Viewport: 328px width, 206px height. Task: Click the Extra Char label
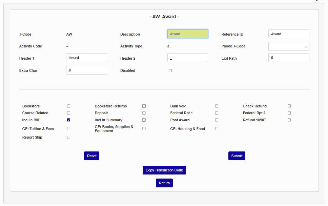(28, 70)
